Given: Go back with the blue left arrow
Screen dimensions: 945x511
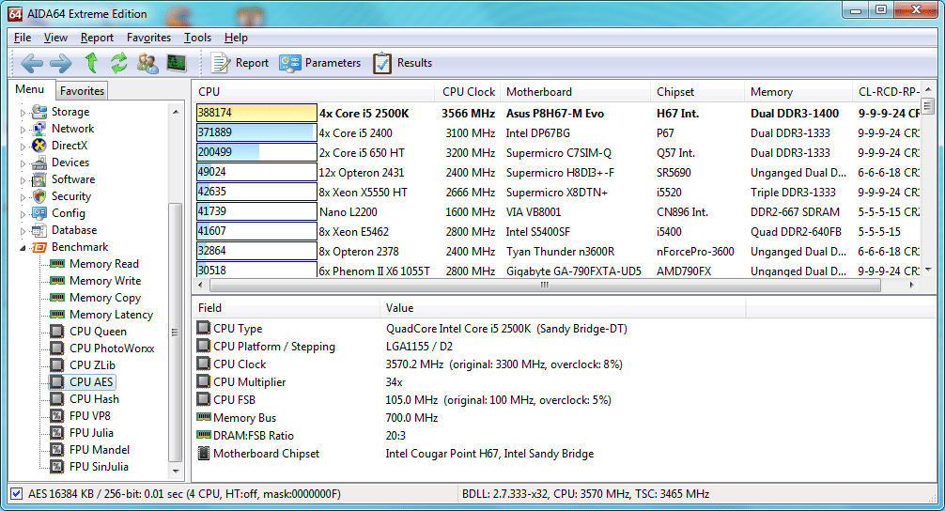Looking at the screenshot, I should (x=31, y=63).
